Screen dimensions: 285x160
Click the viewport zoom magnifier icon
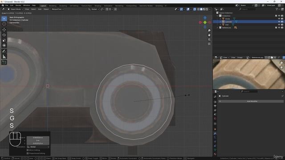(x=209, y=31)
